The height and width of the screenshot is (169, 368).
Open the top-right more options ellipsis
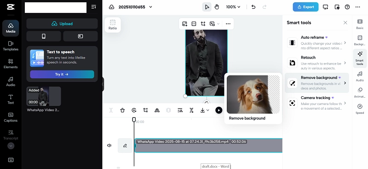coord(358,7)
